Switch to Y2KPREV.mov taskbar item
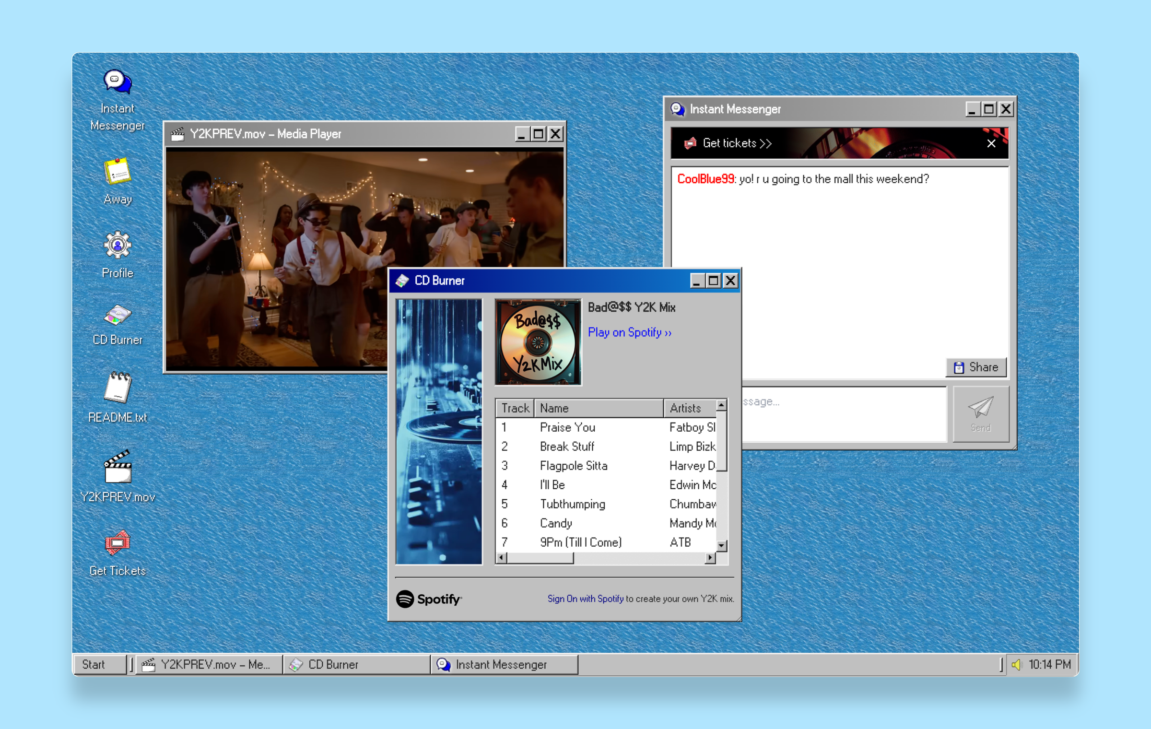 click(x=210, y=664)
